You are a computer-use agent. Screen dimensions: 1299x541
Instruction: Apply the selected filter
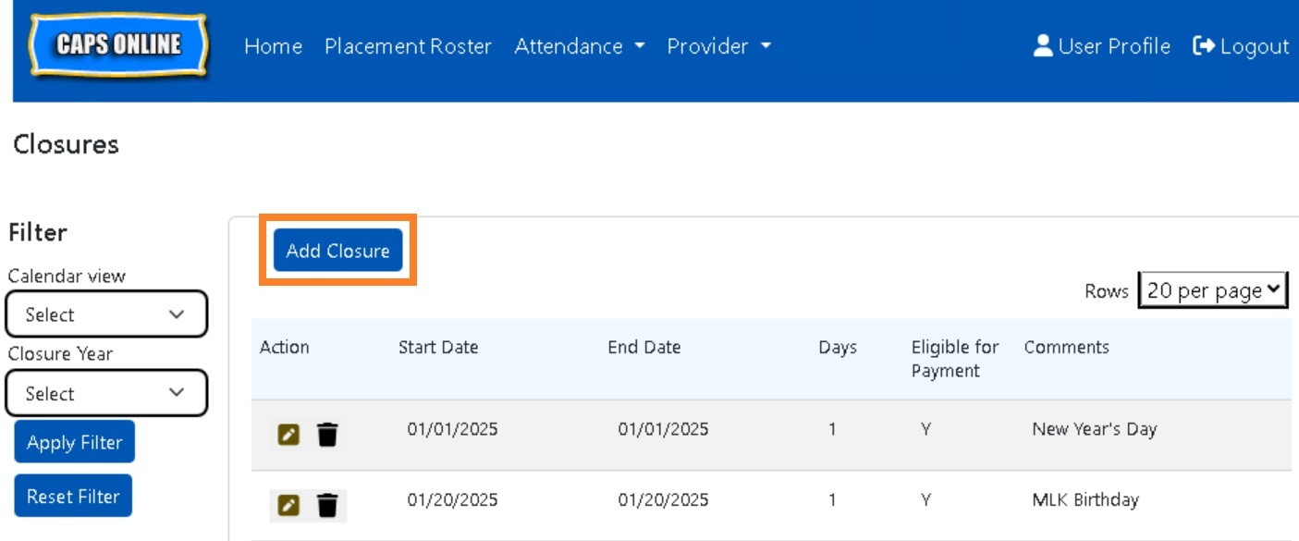point(75,442)
